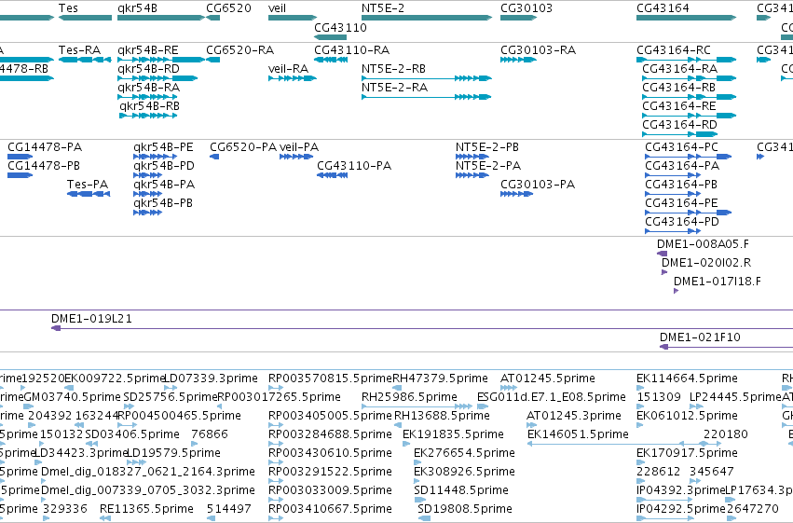Select EST SD19808.5prime
793x523 pixels.
tap(465, 509)
